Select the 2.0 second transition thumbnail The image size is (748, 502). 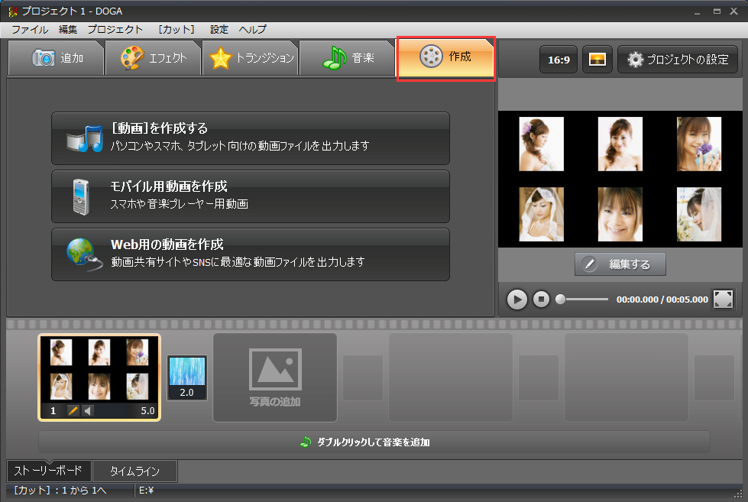(x=186, y=377)
